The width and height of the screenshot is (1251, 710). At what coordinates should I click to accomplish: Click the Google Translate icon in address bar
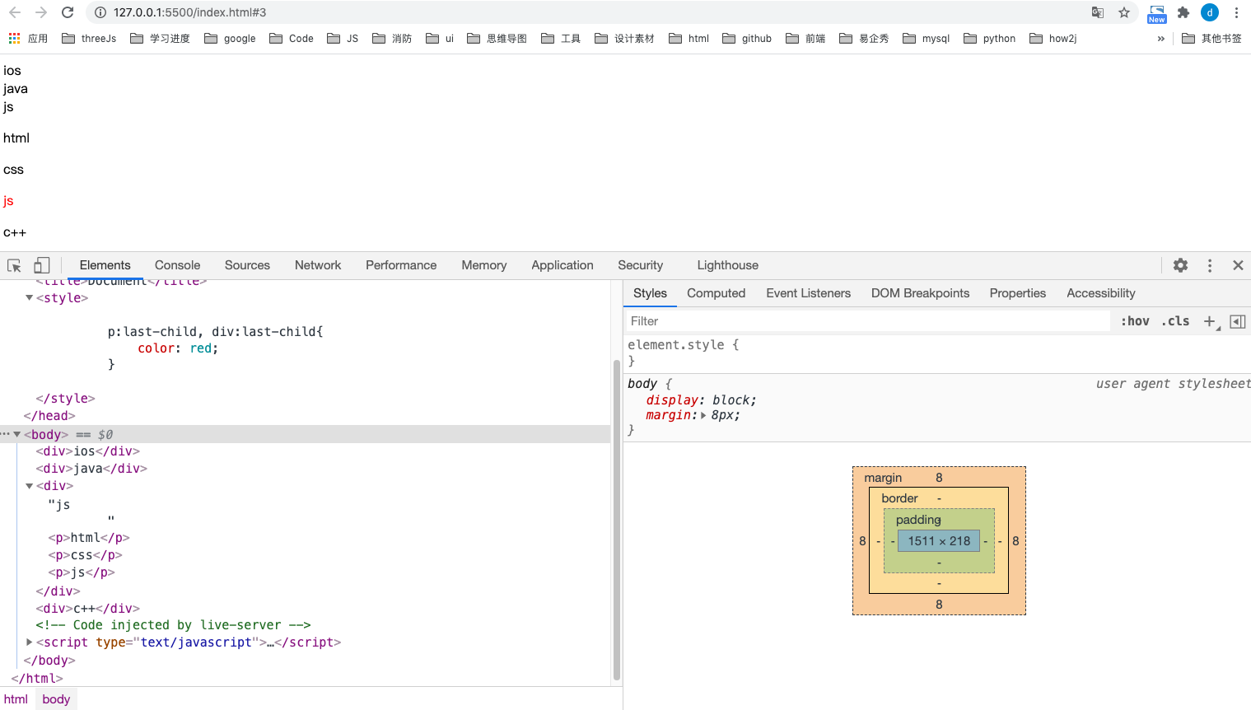click(1098, 12)
